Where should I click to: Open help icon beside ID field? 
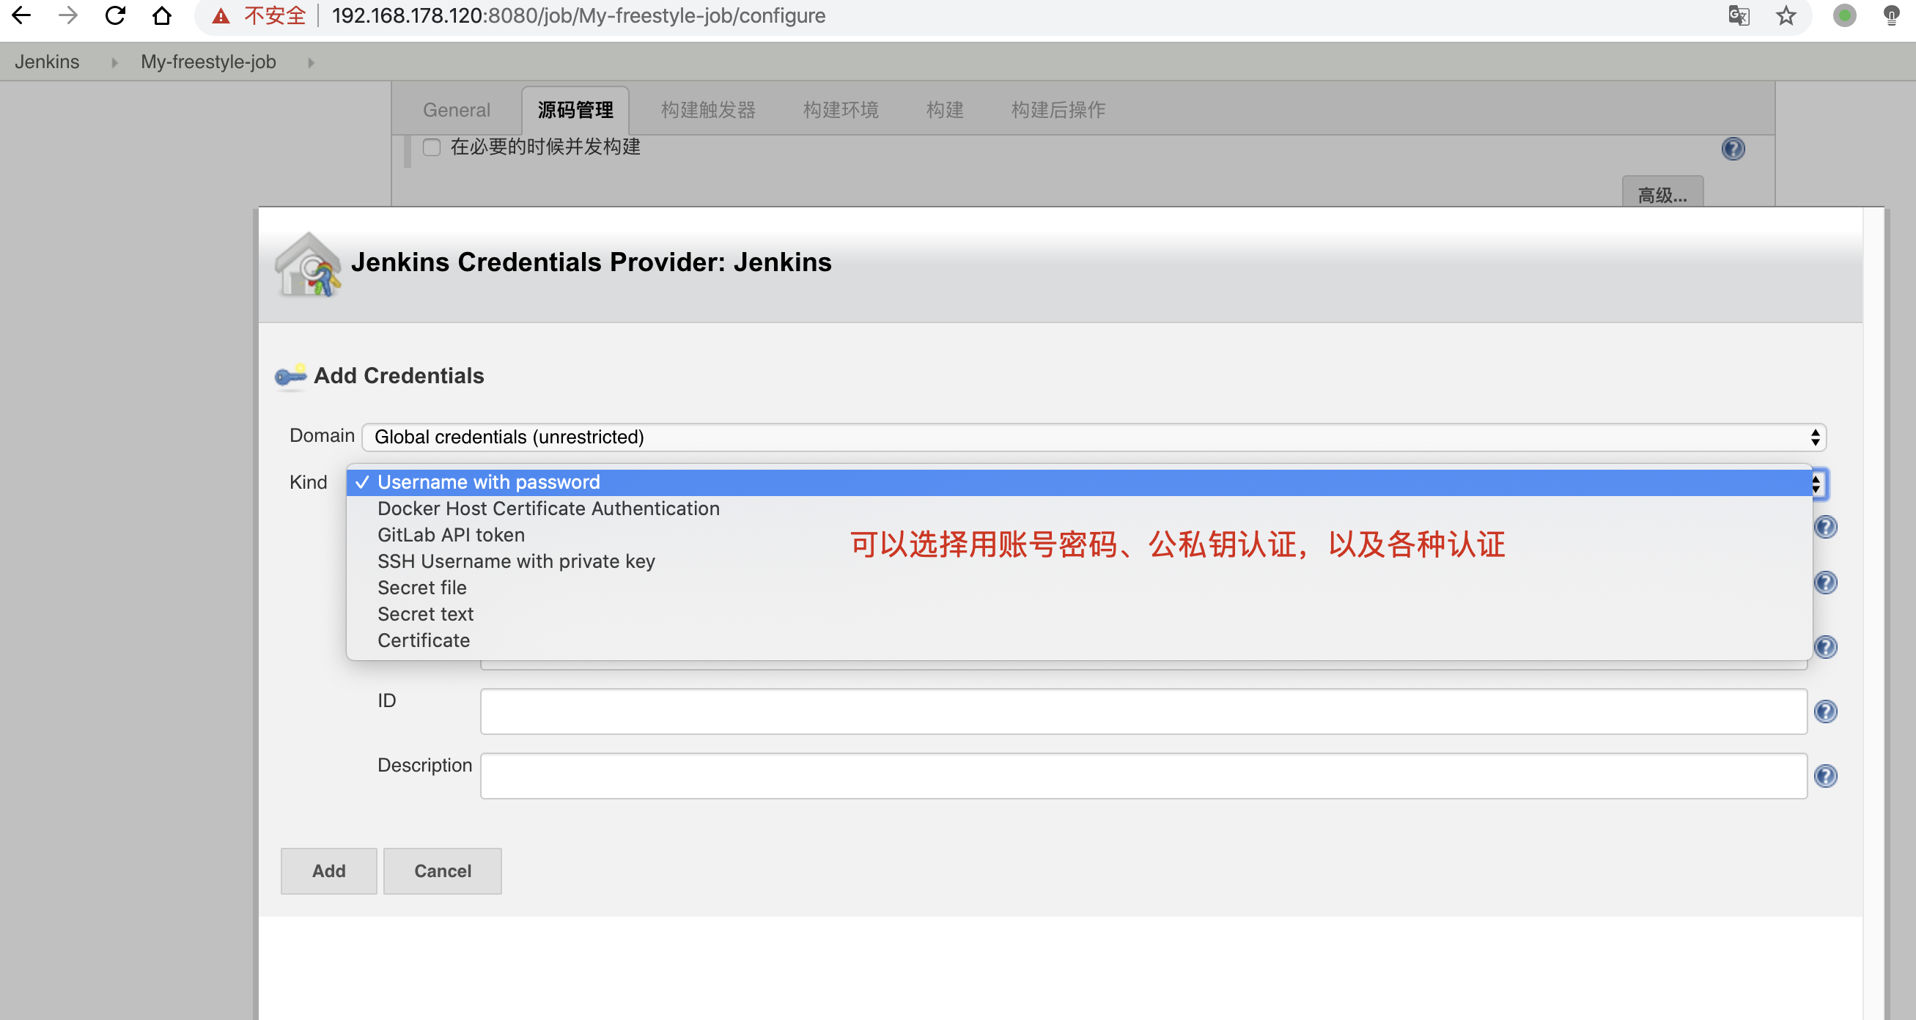(1825, 712)
